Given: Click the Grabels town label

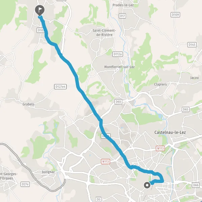Looking at the screenshot, I should [x=29, y=104].
